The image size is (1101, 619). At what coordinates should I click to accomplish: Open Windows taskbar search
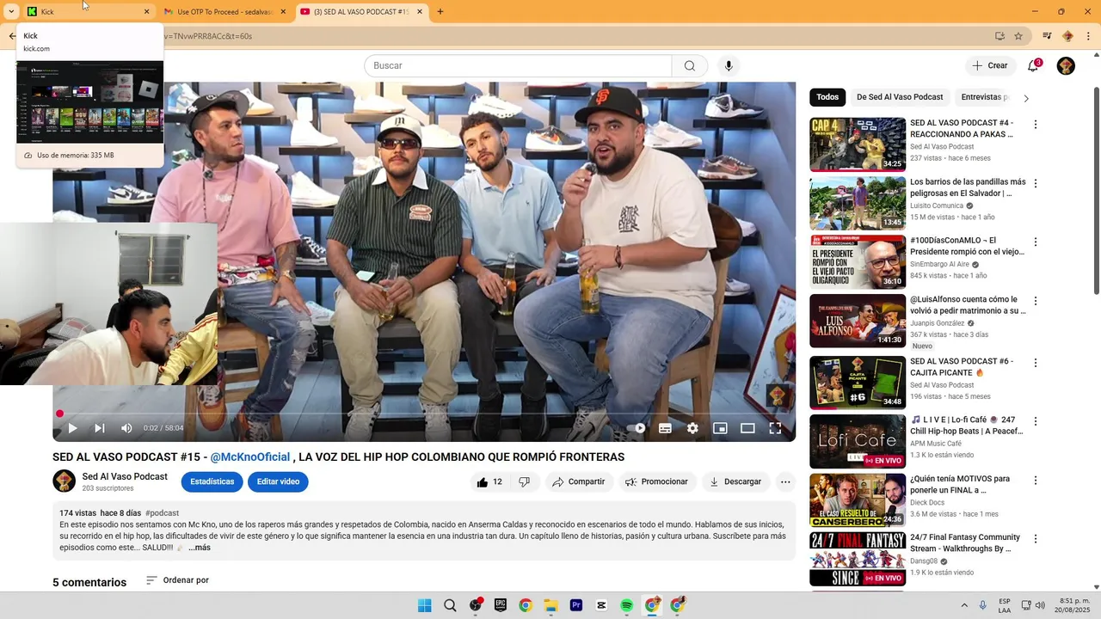(450, 605)
